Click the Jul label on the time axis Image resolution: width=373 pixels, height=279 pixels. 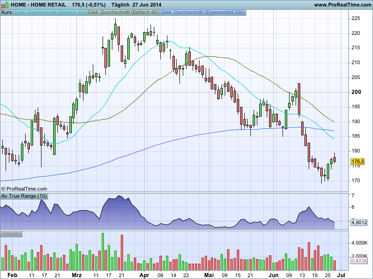(341, 275)
